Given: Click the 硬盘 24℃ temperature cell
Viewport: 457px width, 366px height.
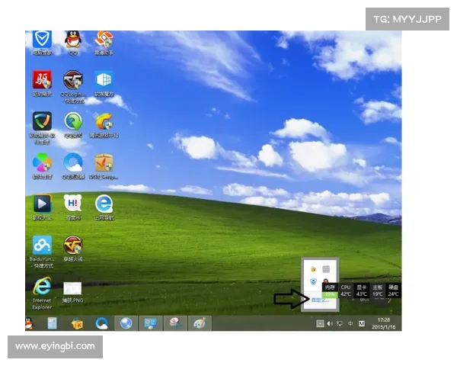Looking at the screenshot, I should point(393,291).
